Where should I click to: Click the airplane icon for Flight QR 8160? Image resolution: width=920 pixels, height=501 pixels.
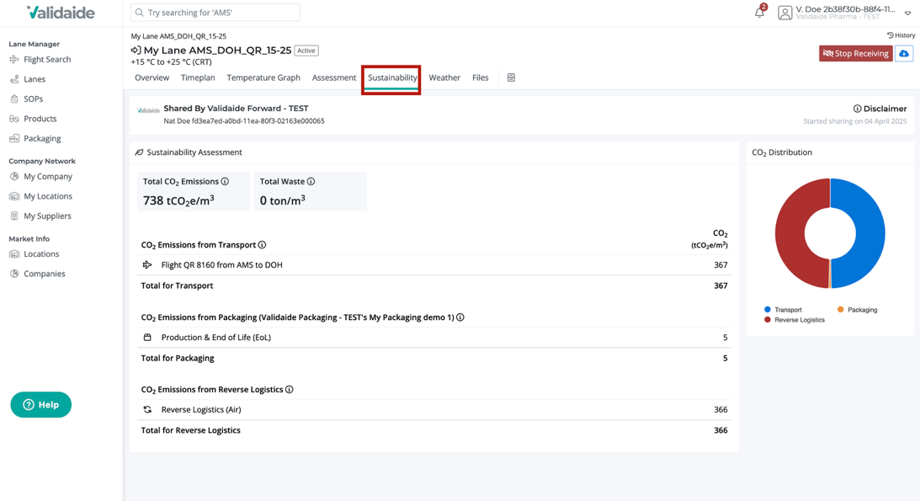147,265
